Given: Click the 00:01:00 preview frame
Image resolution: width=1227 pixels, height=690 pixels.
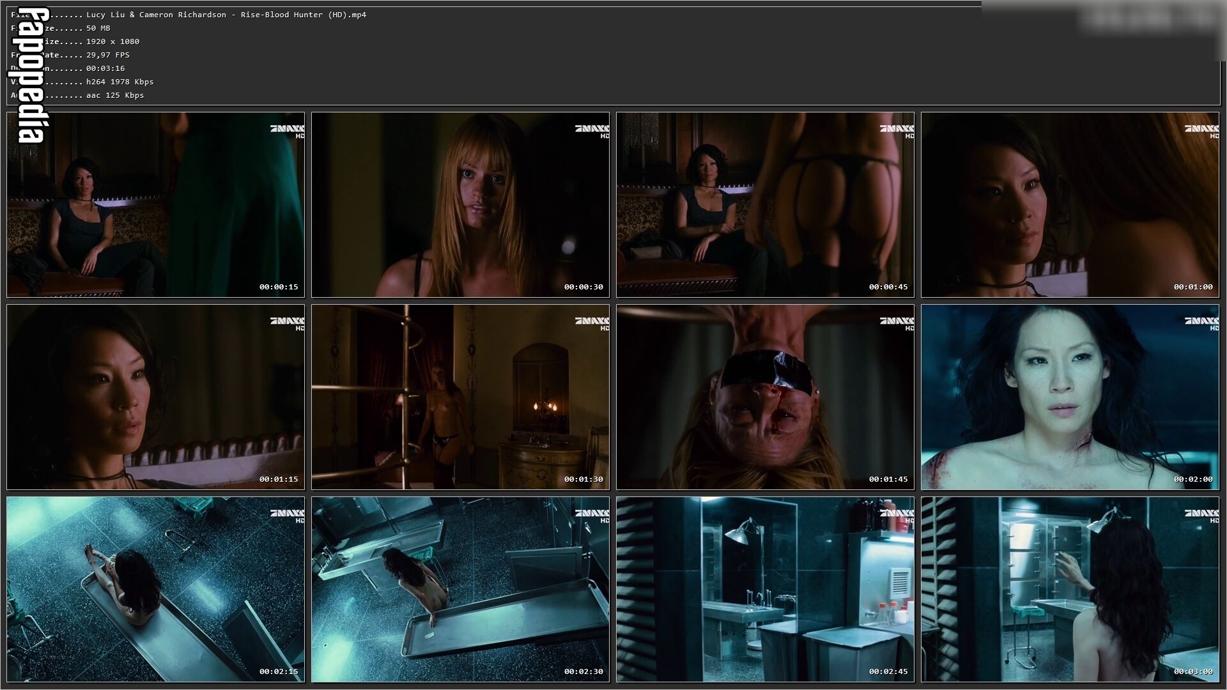Looking at the screenshot, I should click(x=1070, y=205).
